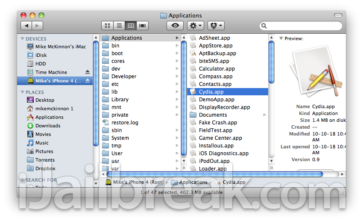Screen dimensions: 363x221
Task: Select biteSMS.app
Action: point(228,61)
